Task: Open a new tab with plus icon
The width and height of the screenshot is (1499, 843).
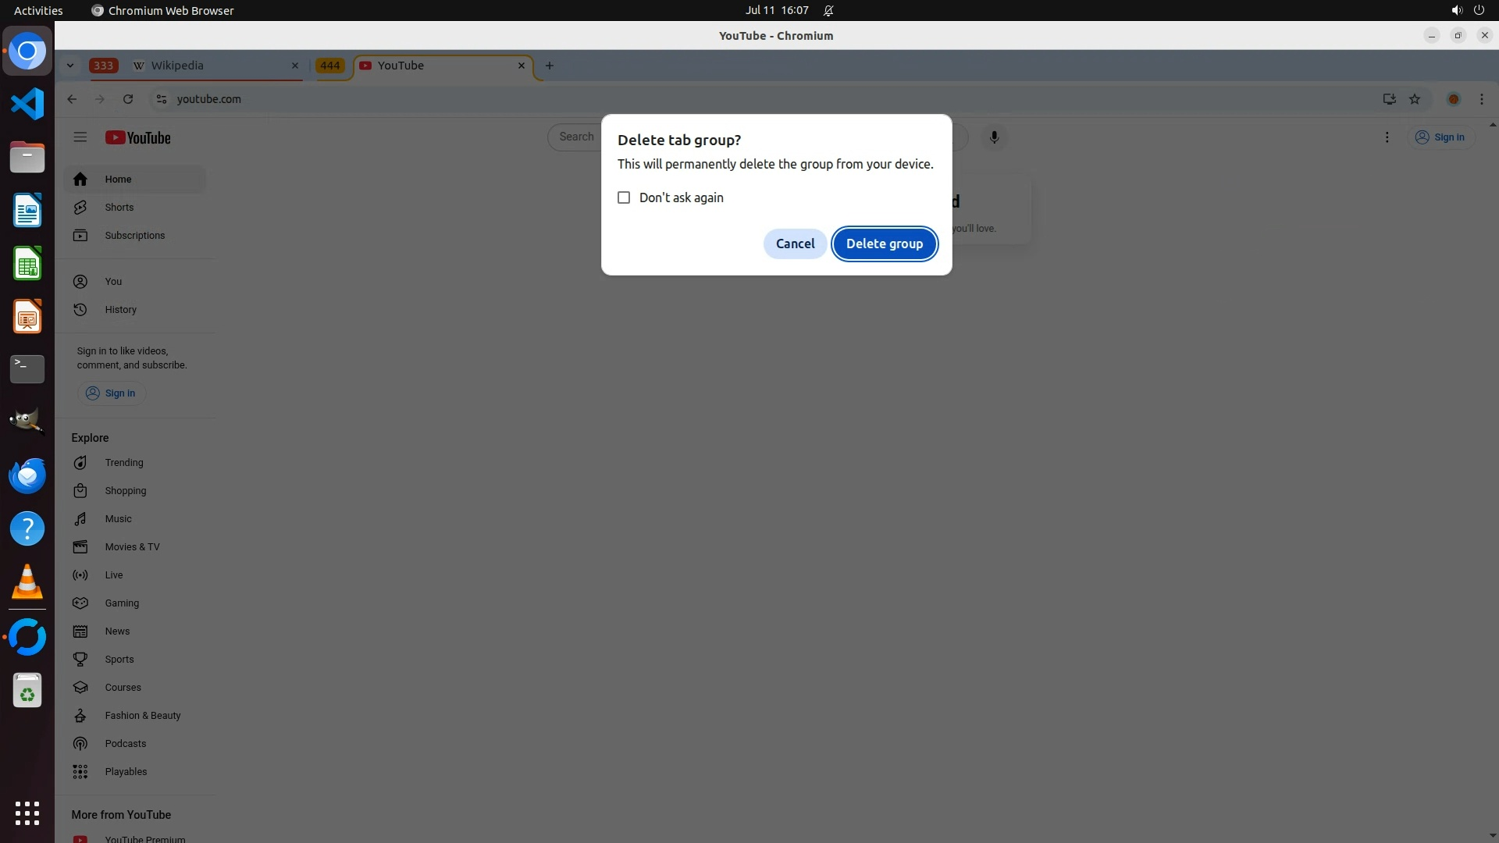Action: [x=550, y=66]
